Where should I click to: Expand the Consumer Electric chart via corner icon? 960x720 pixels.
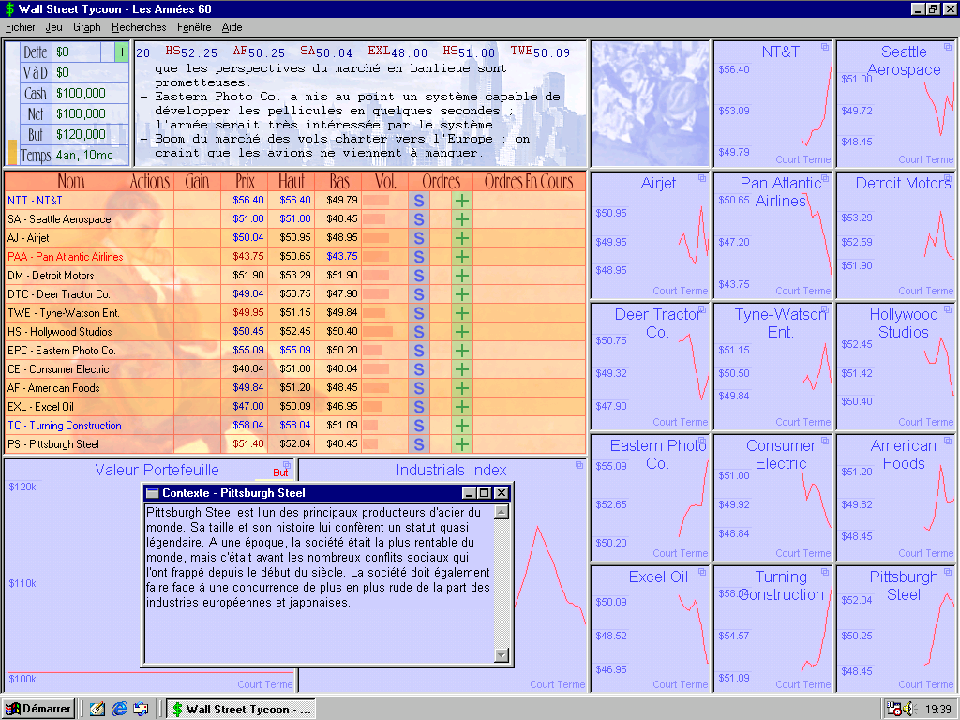click(825, 441)
